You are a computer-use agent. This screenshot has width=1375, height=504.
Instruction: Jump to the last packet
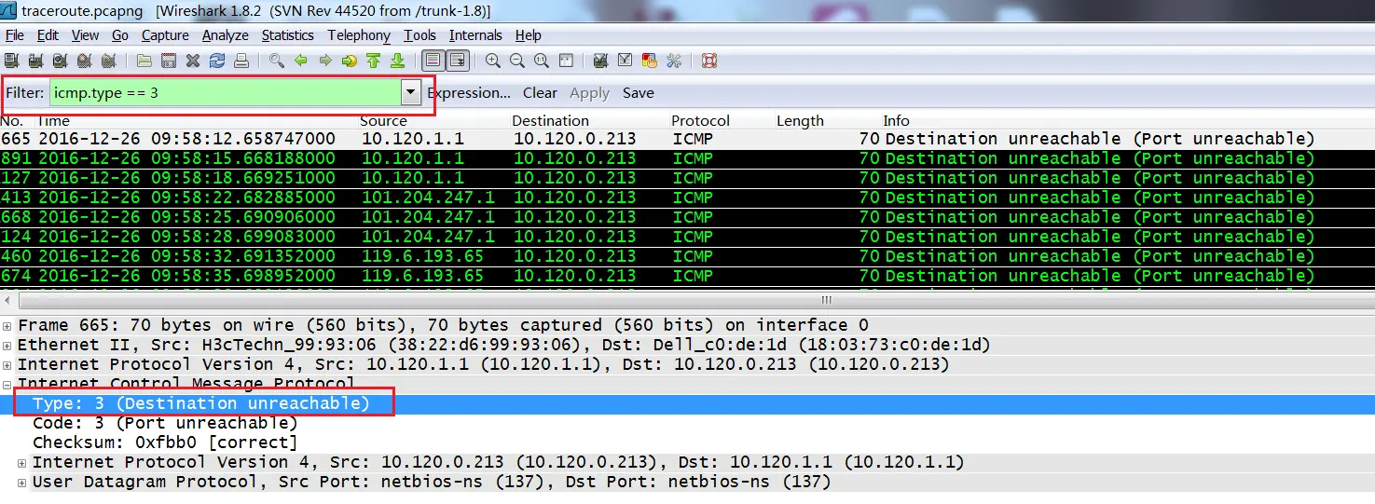[x=398, y=61]
